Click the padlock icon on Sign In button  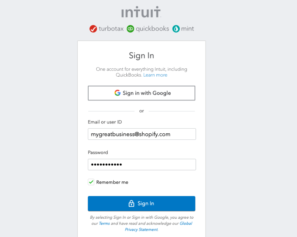click(x=131, y=203)
